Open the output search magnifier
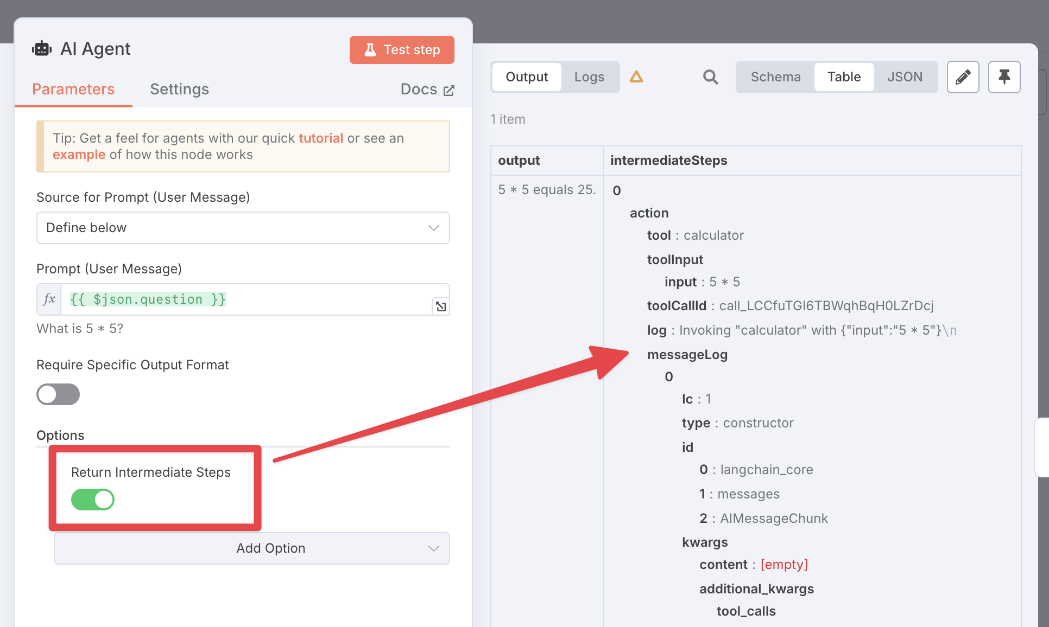The image size is (1049, 627). pyautogui.click(x=710, y=76)
